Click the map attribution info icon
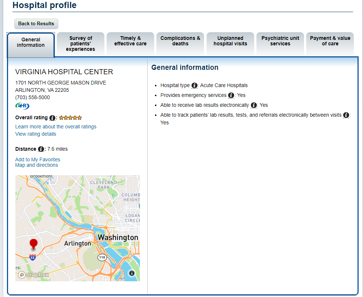Screen dimensions: 363x297 coord(132,273)
